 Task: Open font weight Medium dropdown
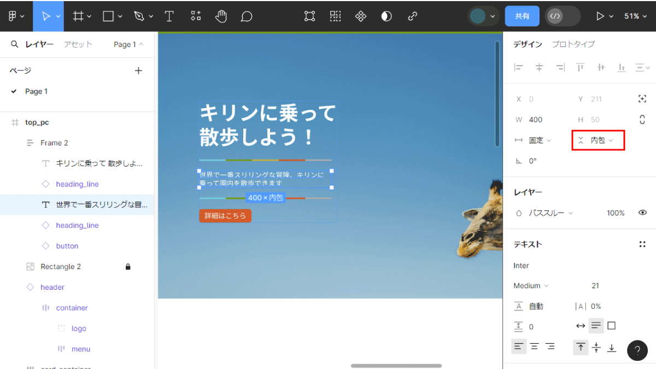point(531,286)
